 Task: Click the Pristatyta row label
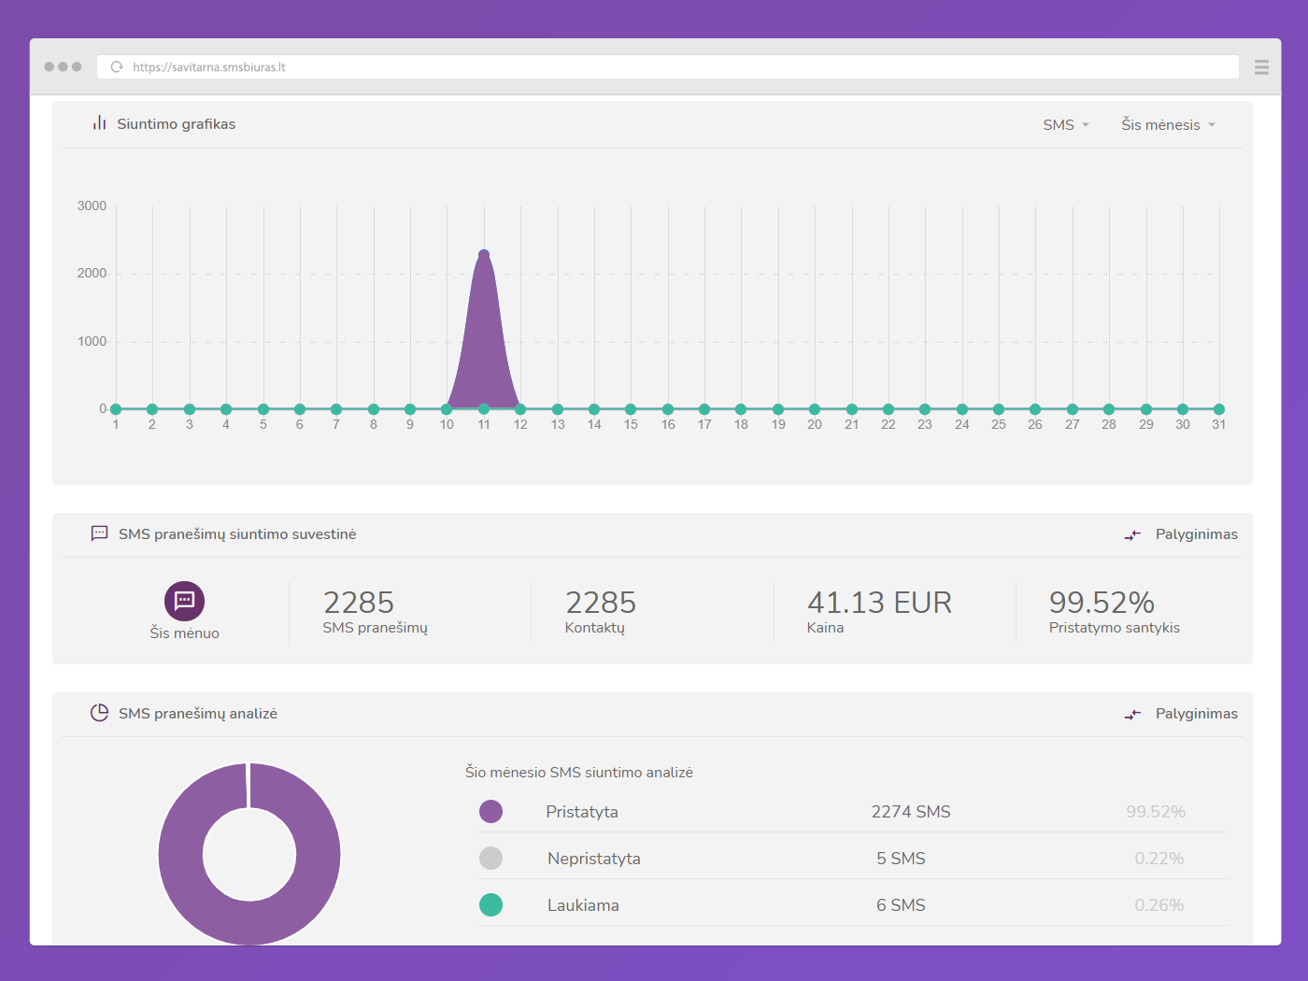pos(582,812)
